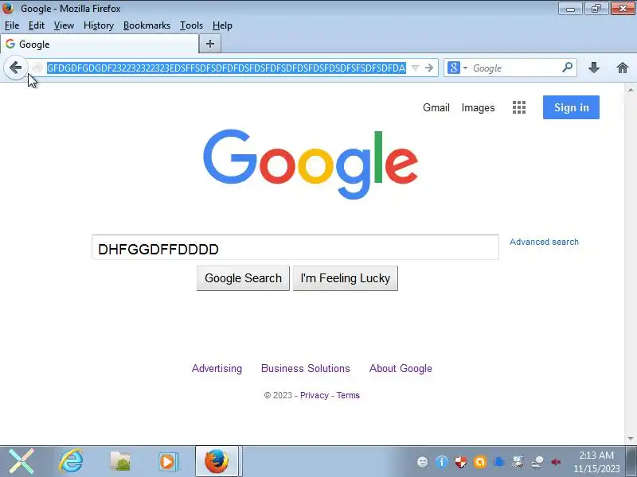This screenshot has width=637, height=477.
Task: Open the Gmail link
Action: 436,107
